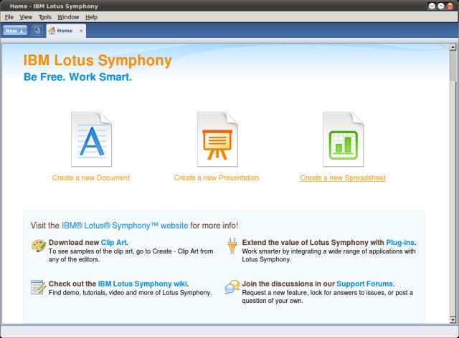
Task: Follow the Clip Art link
Action: click(x=114, y=242)
